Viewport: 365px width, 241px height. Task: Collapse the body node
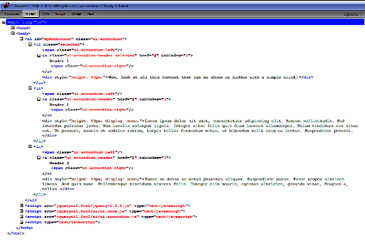(x=13, y=33)
